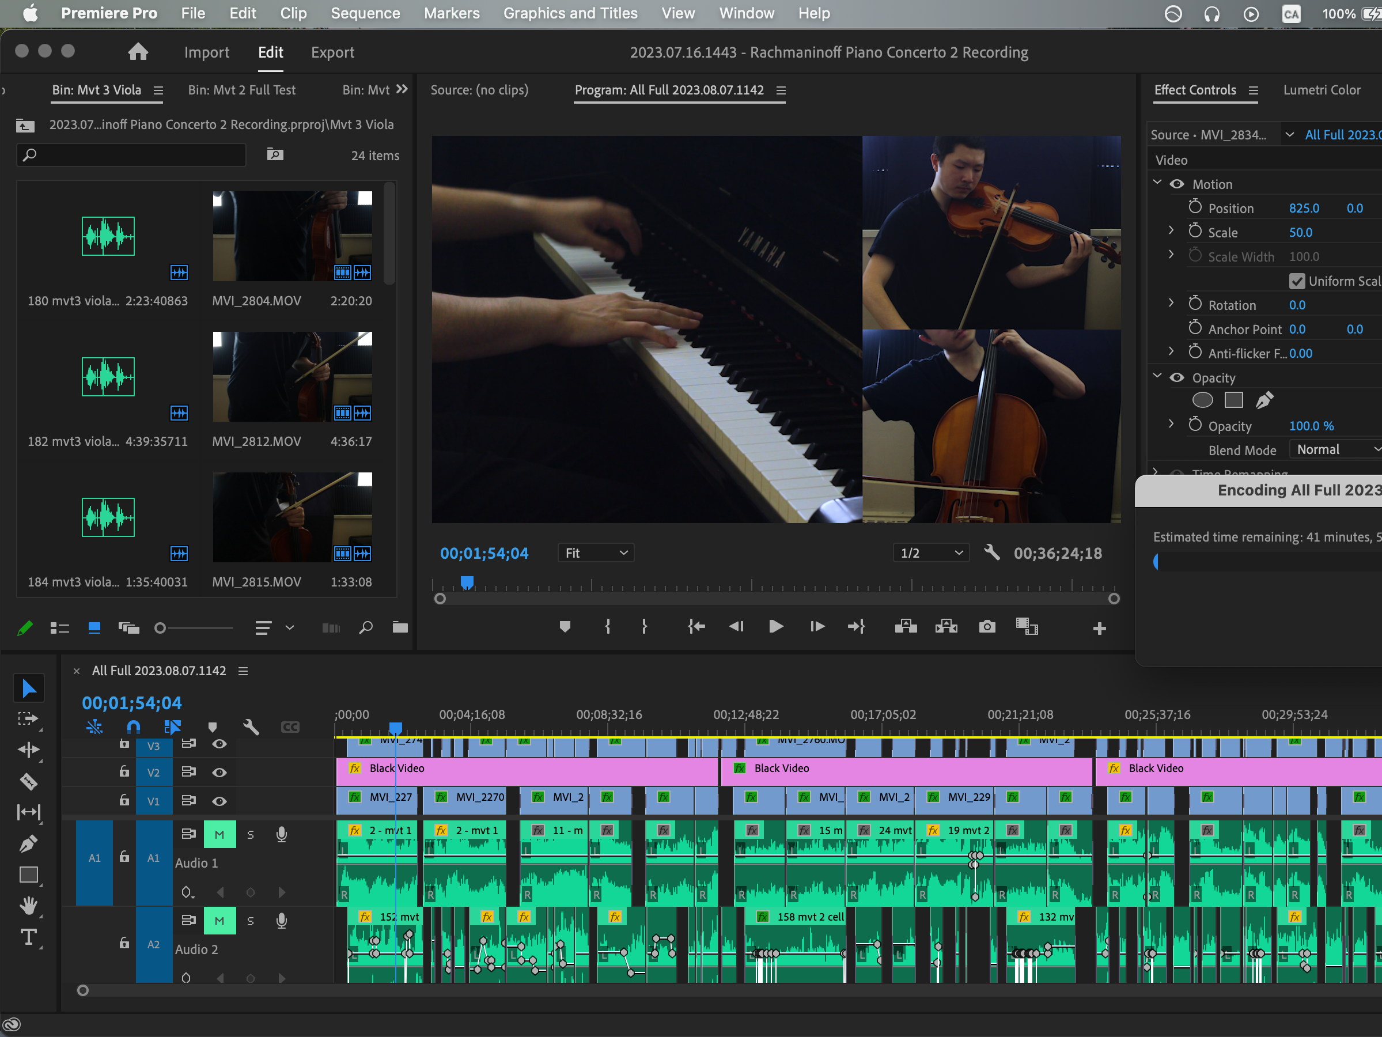1382x1037 pixels.
Task: Expand the Rotation property
Action: pyautogui.click(x=1172, y=303)
